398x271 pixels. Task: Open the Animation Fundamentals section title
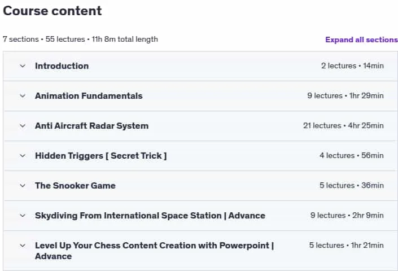click(x=89, y=96)
